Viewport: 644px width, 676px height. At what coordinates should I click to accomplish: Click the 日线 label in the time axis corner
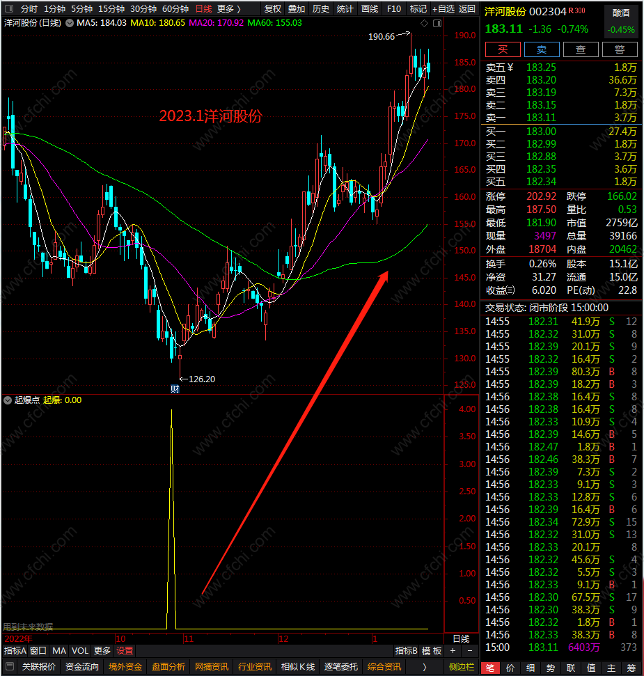(461, 638)
